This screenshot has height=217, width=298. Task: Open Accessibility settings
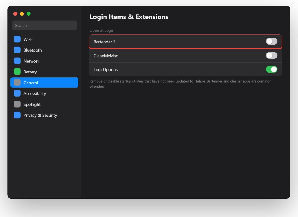[x=44, y=93]
